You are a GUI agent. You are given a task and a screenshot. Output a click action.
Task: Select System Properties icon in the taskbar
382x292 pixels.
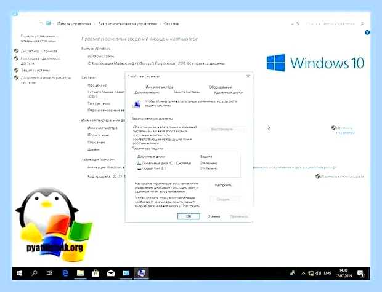tap(141, 274)
